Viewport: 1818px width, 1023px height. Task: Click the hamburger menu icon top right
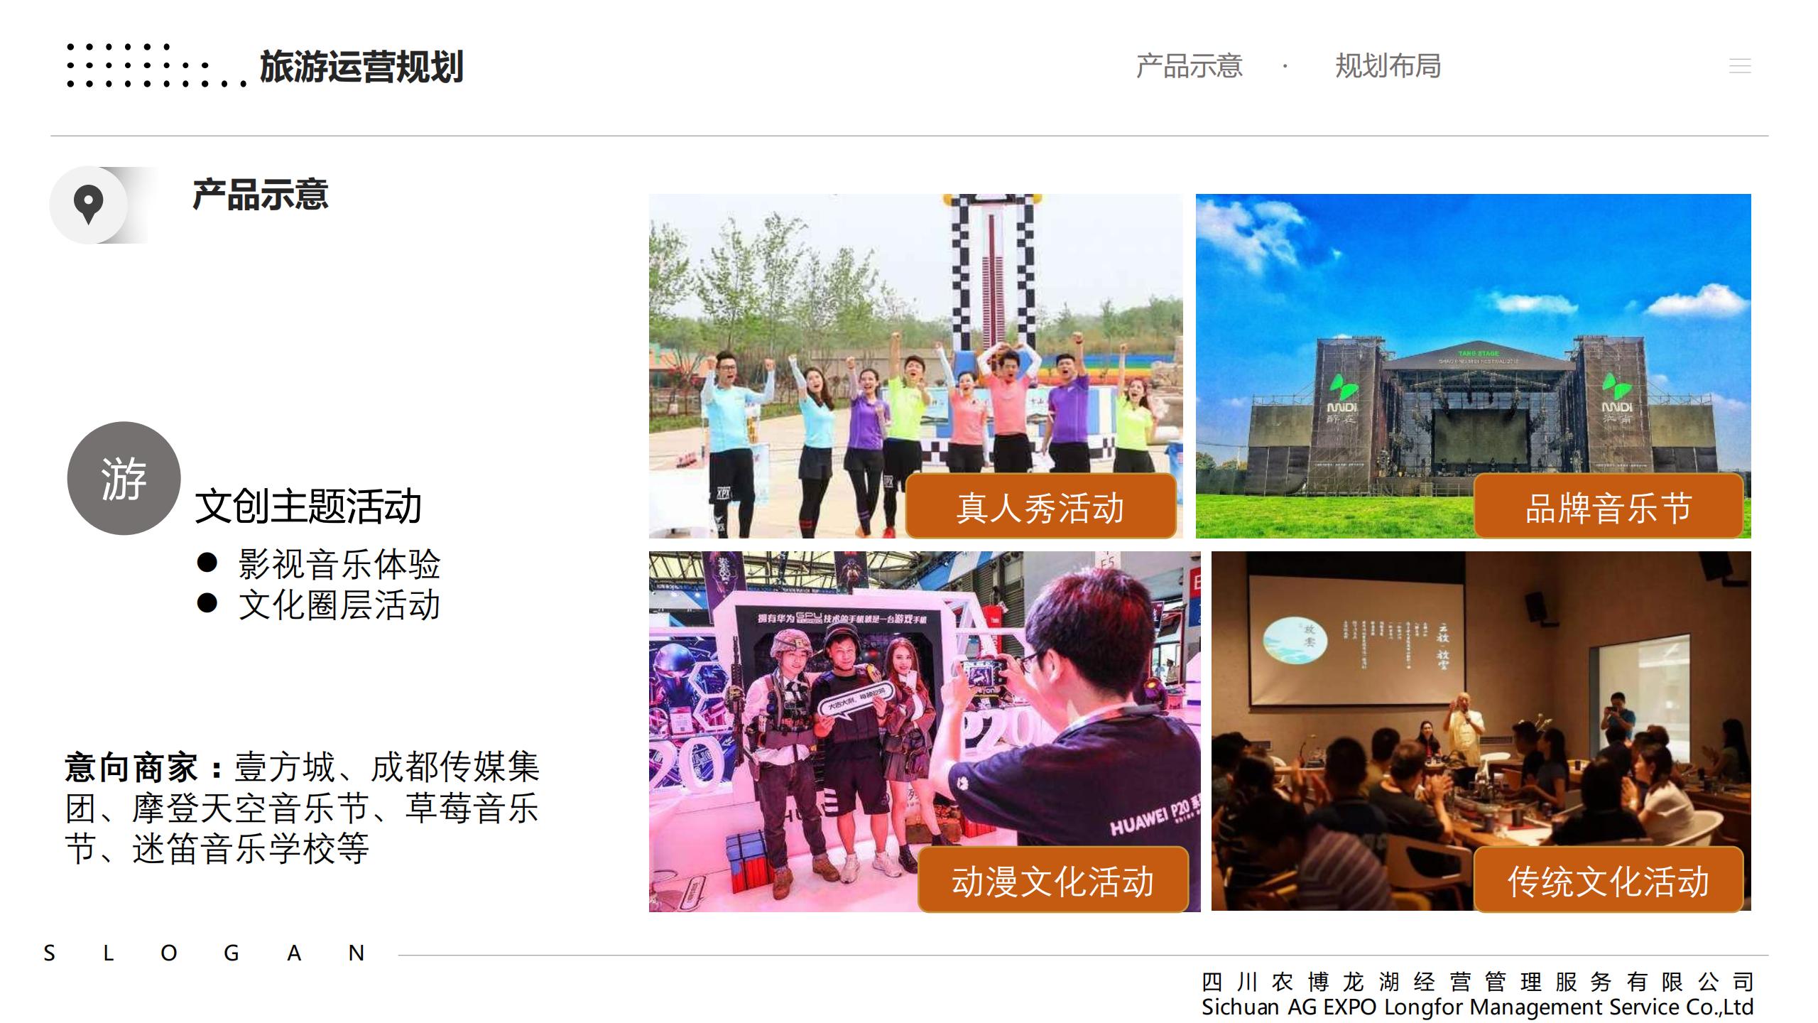point(1739,66)
